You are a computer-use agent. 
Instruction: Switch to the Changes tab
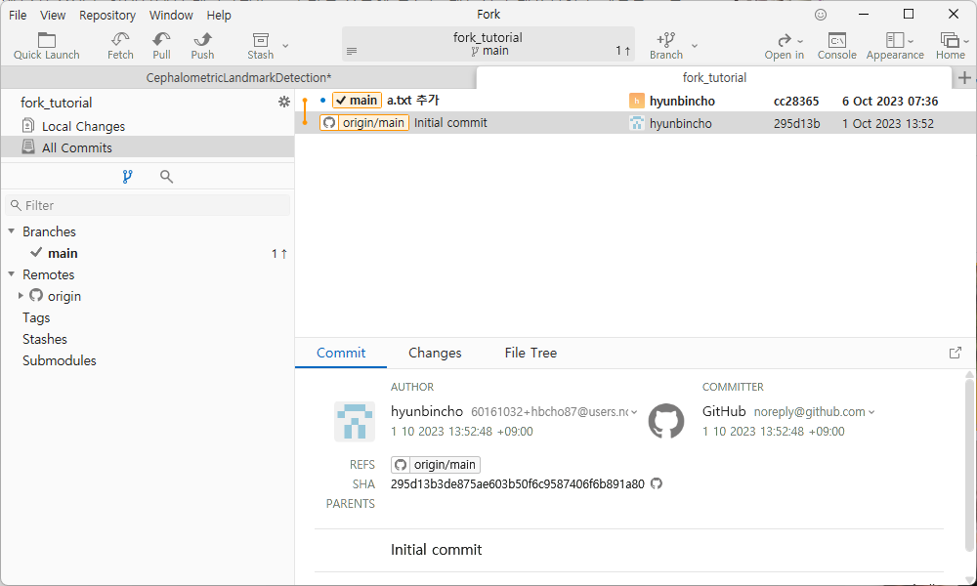pyautogui.click(x=435, y=354)
